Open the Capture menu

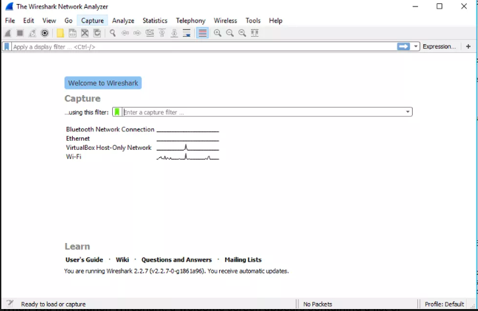point(92,20)
